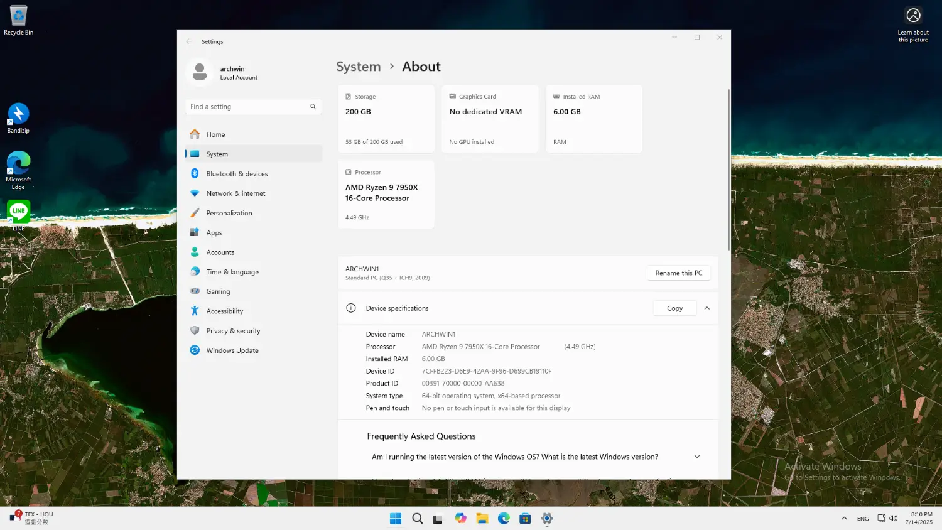This screenshot has height=530, width=942.
Task: Open the network tray icon
Action: tap(881, 519)
